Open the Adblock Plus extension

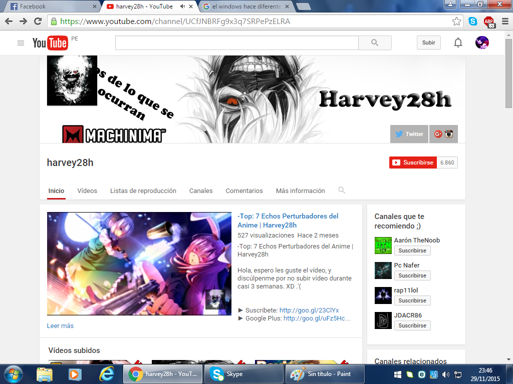[x=489, y=22]
